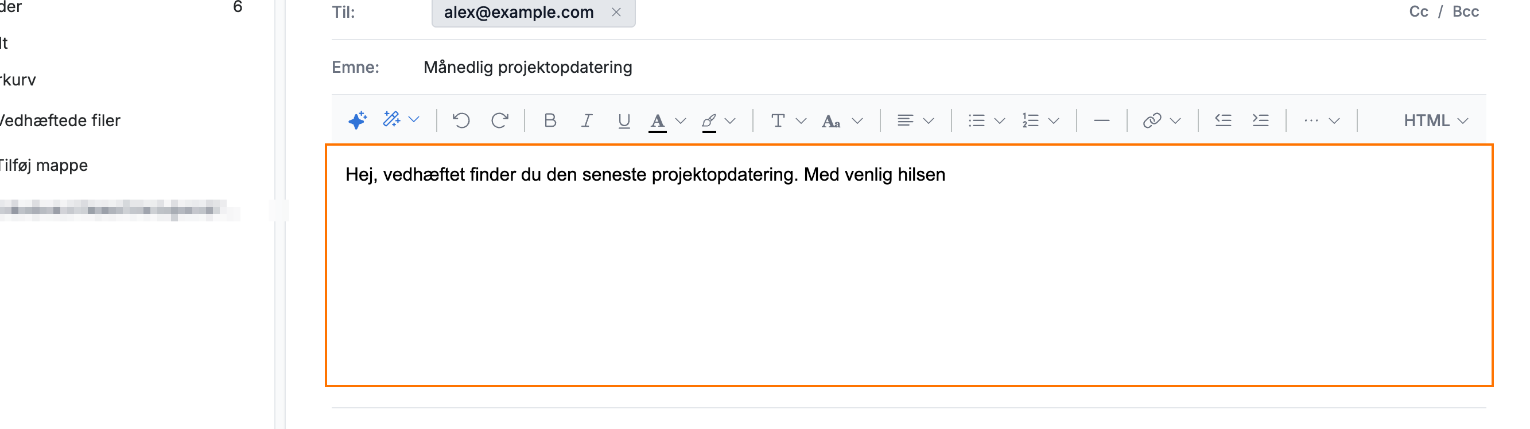This screenshot has width=1530, height=429.
Task: Redo the last edit
Action: pos(499,120)
